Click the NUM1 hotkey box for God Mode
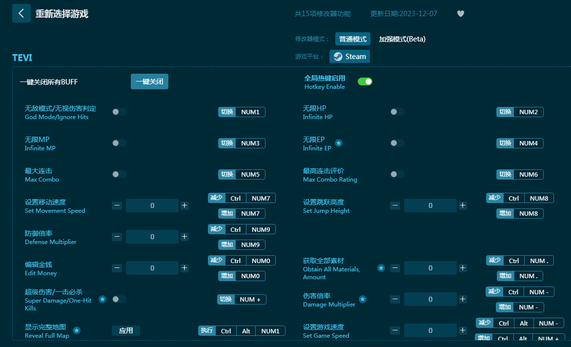 click(x=250, y=112)
